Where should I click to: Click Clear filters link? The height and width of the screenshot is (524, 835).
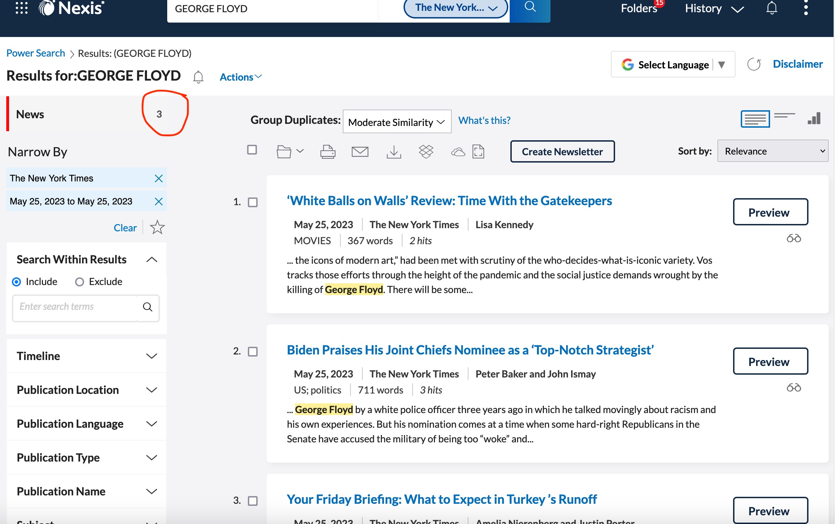125,228
